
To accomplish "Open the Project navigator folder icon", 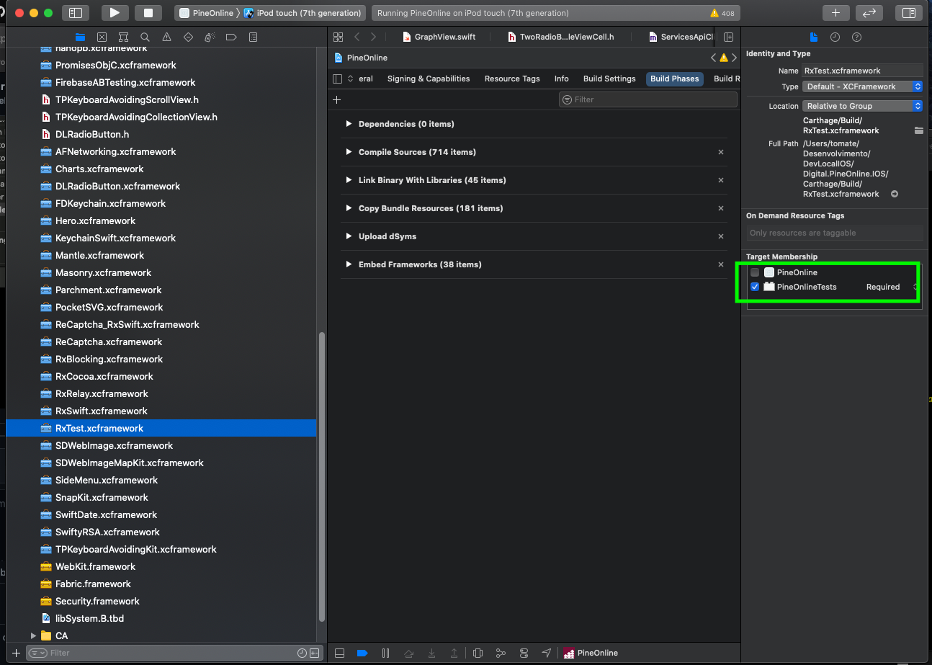I will coord(80,37).
